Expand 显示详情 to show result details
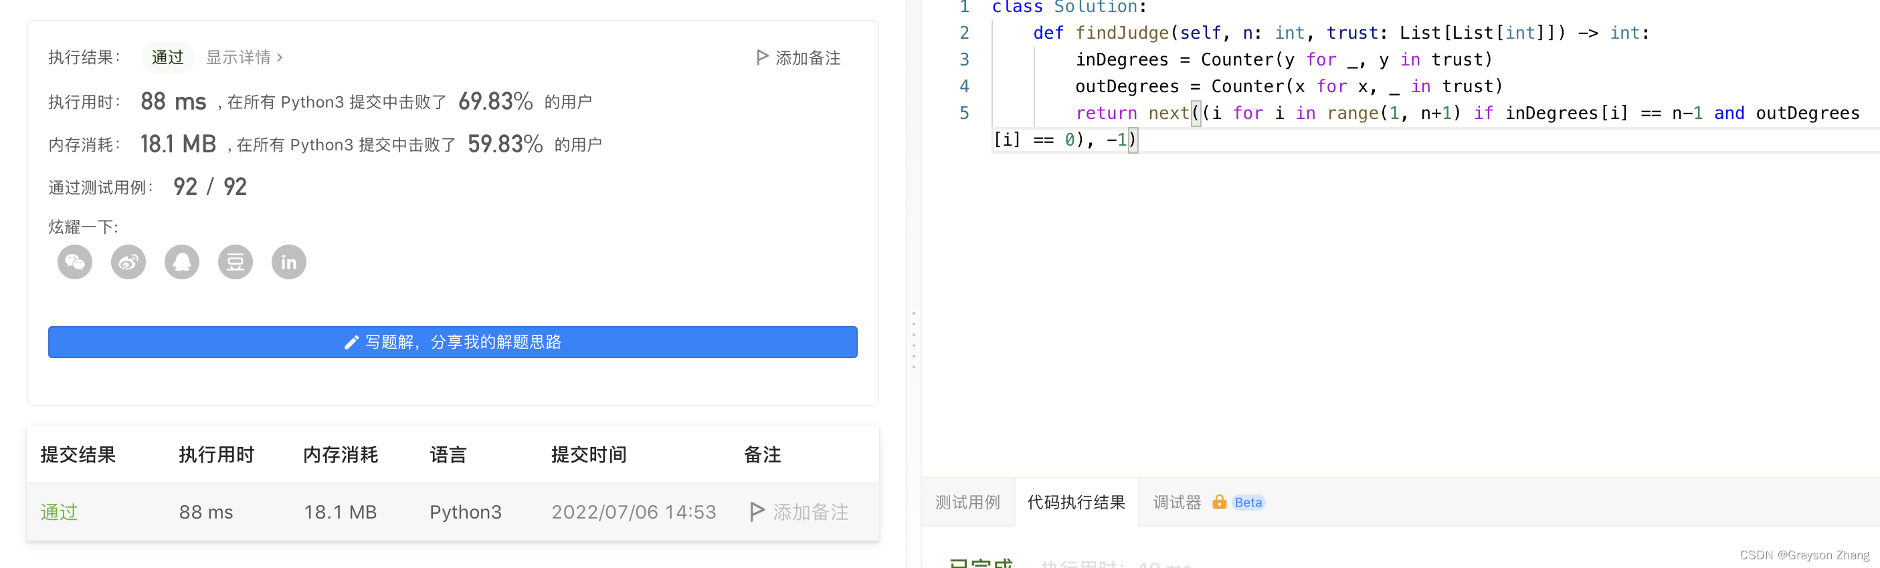The image size is (1880, 568). (x=244, y=57)
